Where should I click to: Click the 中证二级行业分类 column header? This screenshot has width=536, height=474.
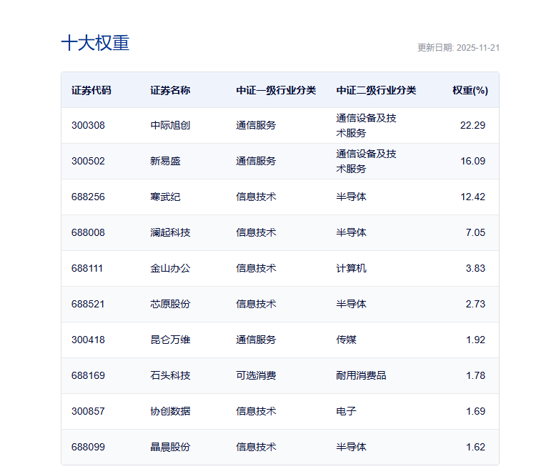click(x=376, y=90)
